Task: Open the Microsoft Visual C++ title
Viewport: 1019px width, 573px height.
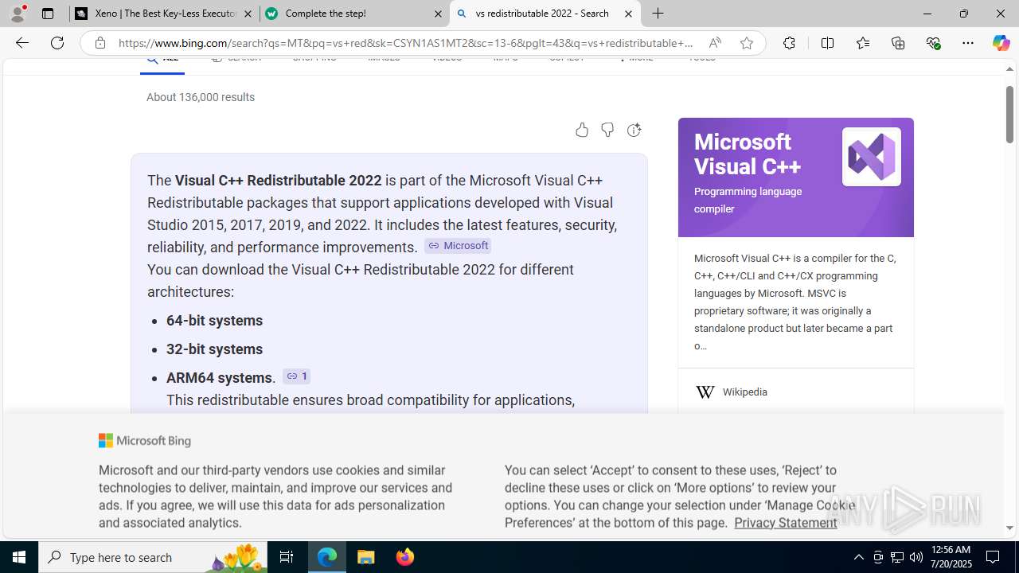Action: 748,154
